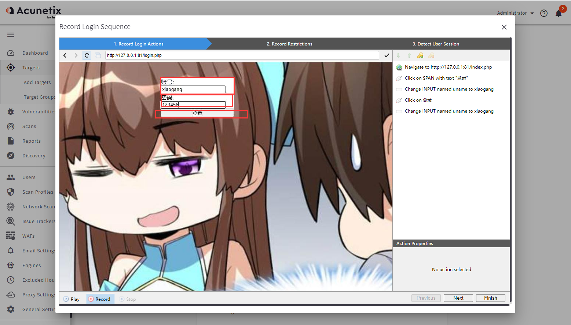Image resolution: width=571 pixels, height=325 pixels.
Task: Open the WAFs firewall icon in sidebar
Action: point(11,236)
